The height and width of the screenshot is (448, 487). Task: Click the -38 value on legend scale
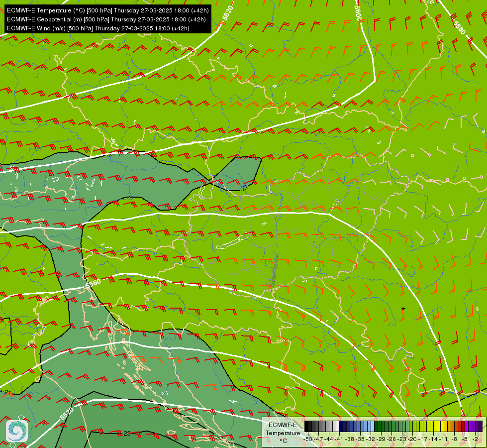[x=350, y=439]
